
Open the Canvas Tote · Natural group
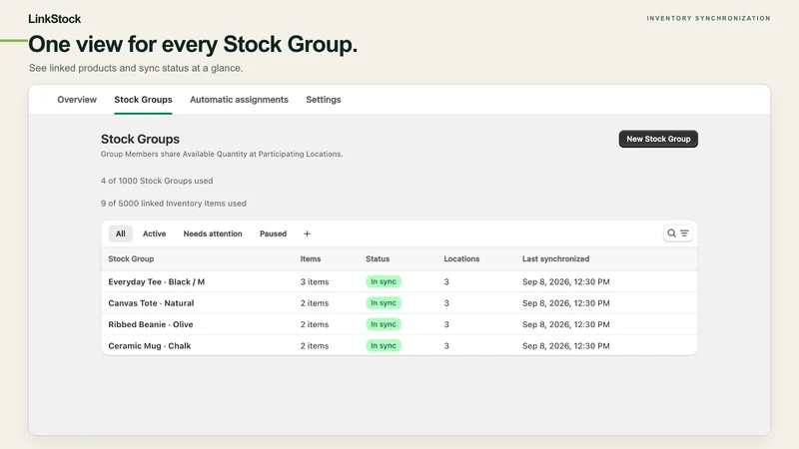(x=152, y=303)
